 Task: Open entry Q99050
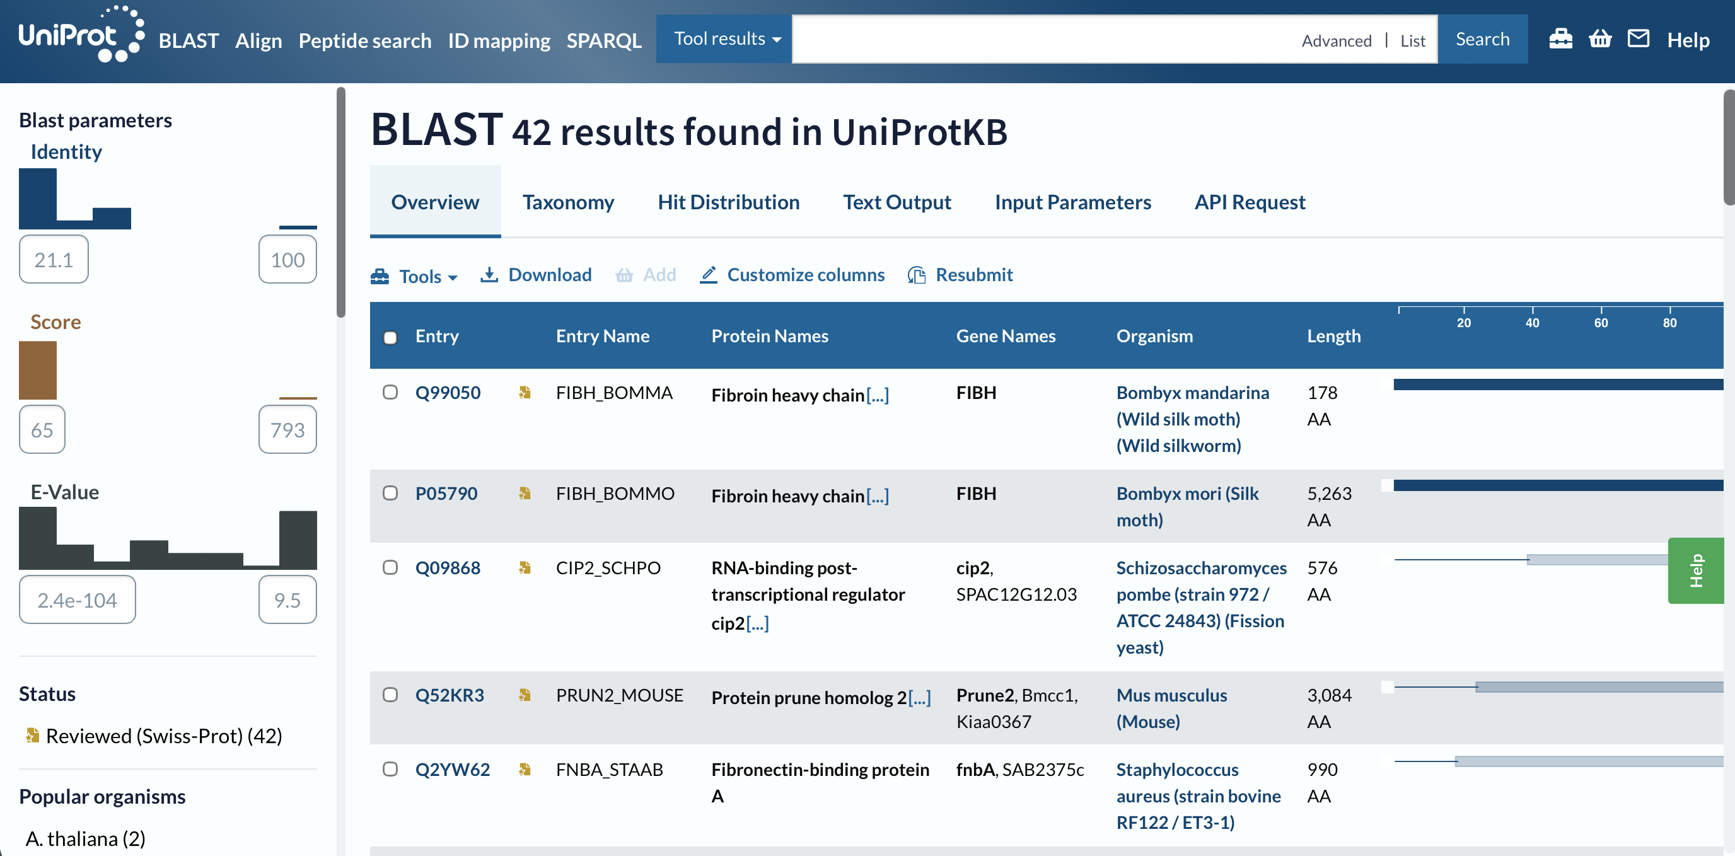[x=448, y=393]
